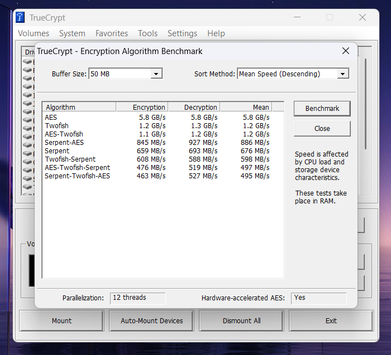Click the 12 threads parallelization field
Screen dimensions: 391x355
tap(138, 298)
